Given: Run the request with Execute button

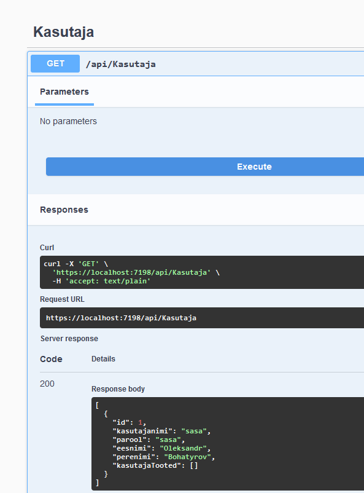Looking at the screenshot, I should coord(205,167).
